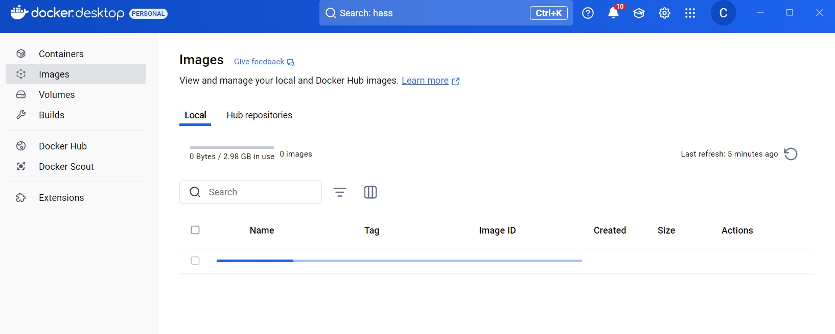
Task: Check the loading row checkbox
Action: [x=195, y=261]
